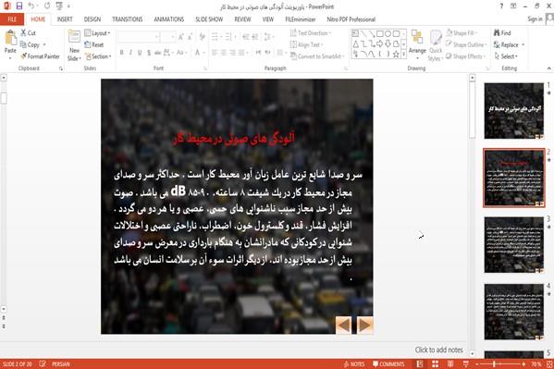The image size is (554, 369).
Task: Open the DESIGN ribbon tab
Action: 92,19
